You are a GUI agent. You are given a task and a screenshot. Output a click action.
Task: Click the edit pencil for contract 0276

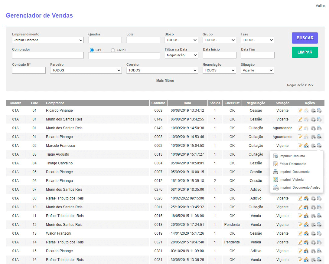coord(300,190)
